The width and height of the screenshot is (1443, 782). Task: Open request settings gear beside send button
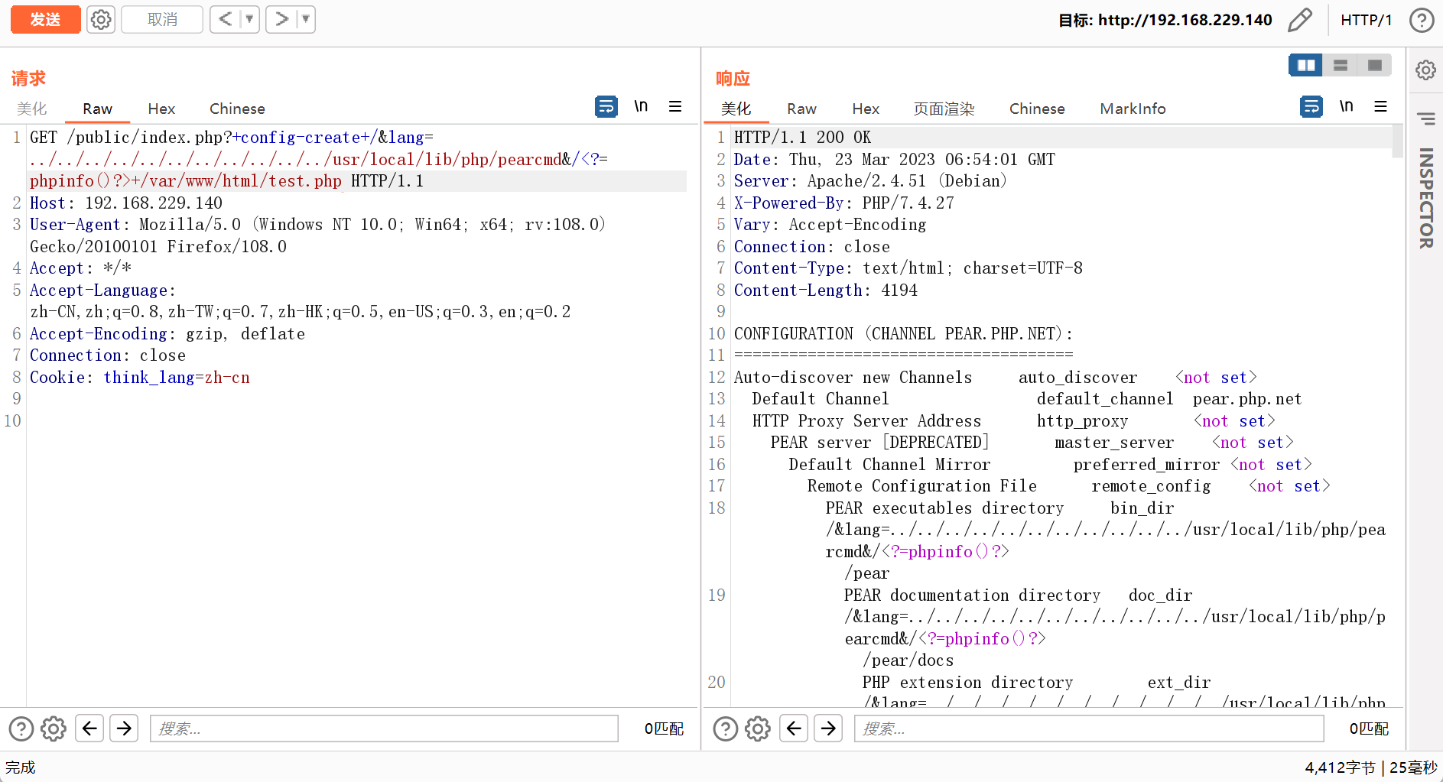101,19
